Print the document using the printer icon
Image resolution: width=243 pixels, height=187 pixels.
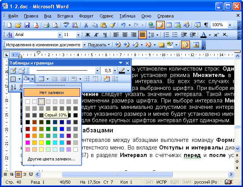pos(46,25)
